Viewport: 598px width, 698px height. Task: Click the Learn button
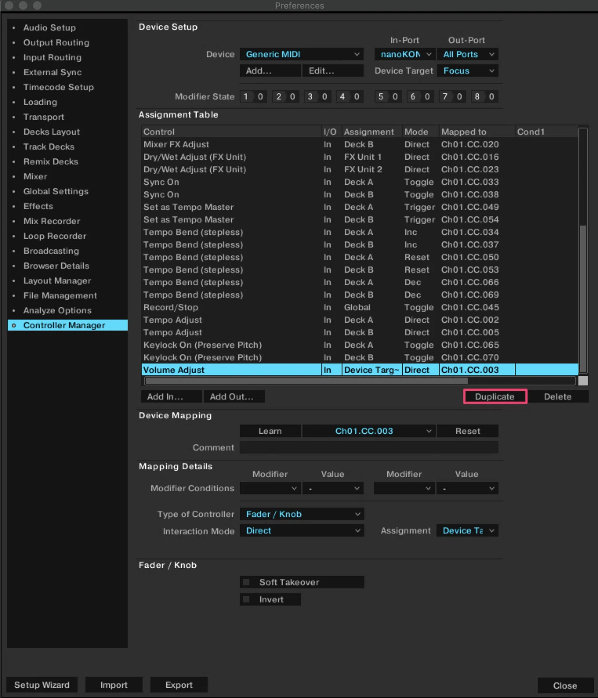pos(270,431)
